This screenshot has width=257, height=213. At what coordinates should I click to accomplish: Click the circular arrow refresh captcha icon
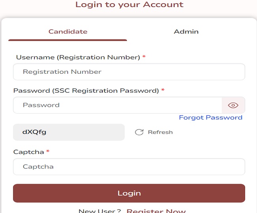[x=139, y=132]
